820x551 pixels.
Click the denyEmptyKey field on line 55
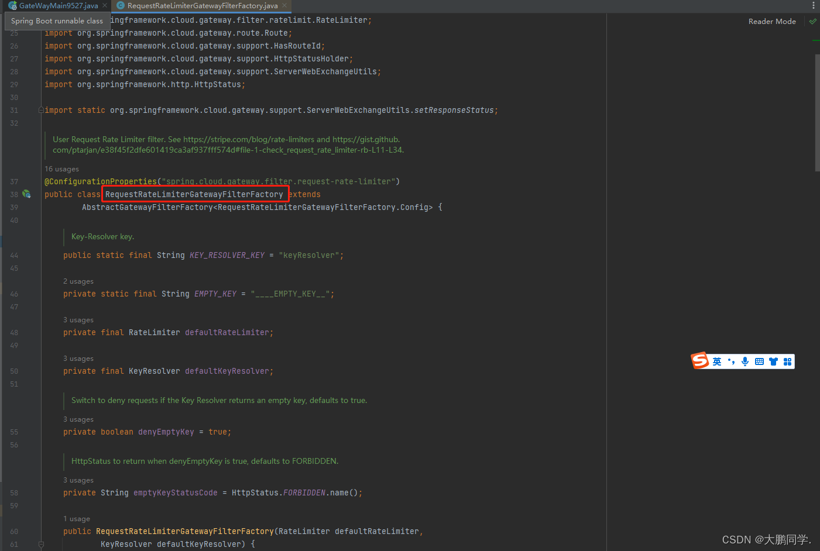tap(166, 432)
